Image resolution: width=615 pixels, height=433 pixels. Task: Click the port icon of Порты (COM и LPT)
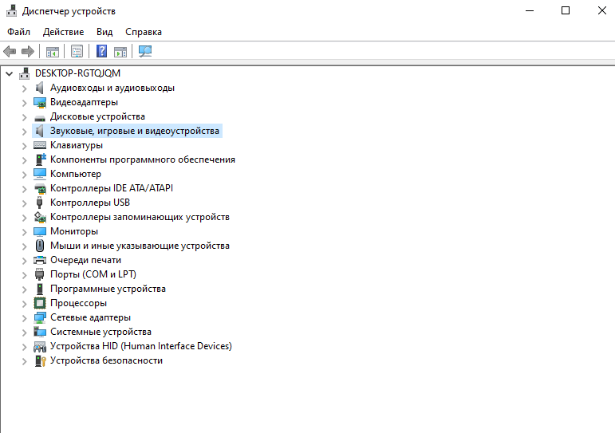(40, 274)
